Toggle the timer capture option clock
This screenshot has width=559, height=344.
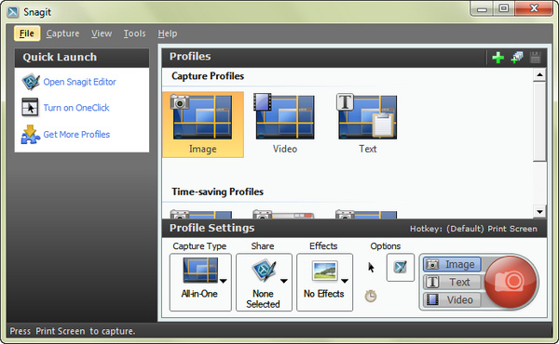pos(371,296)
